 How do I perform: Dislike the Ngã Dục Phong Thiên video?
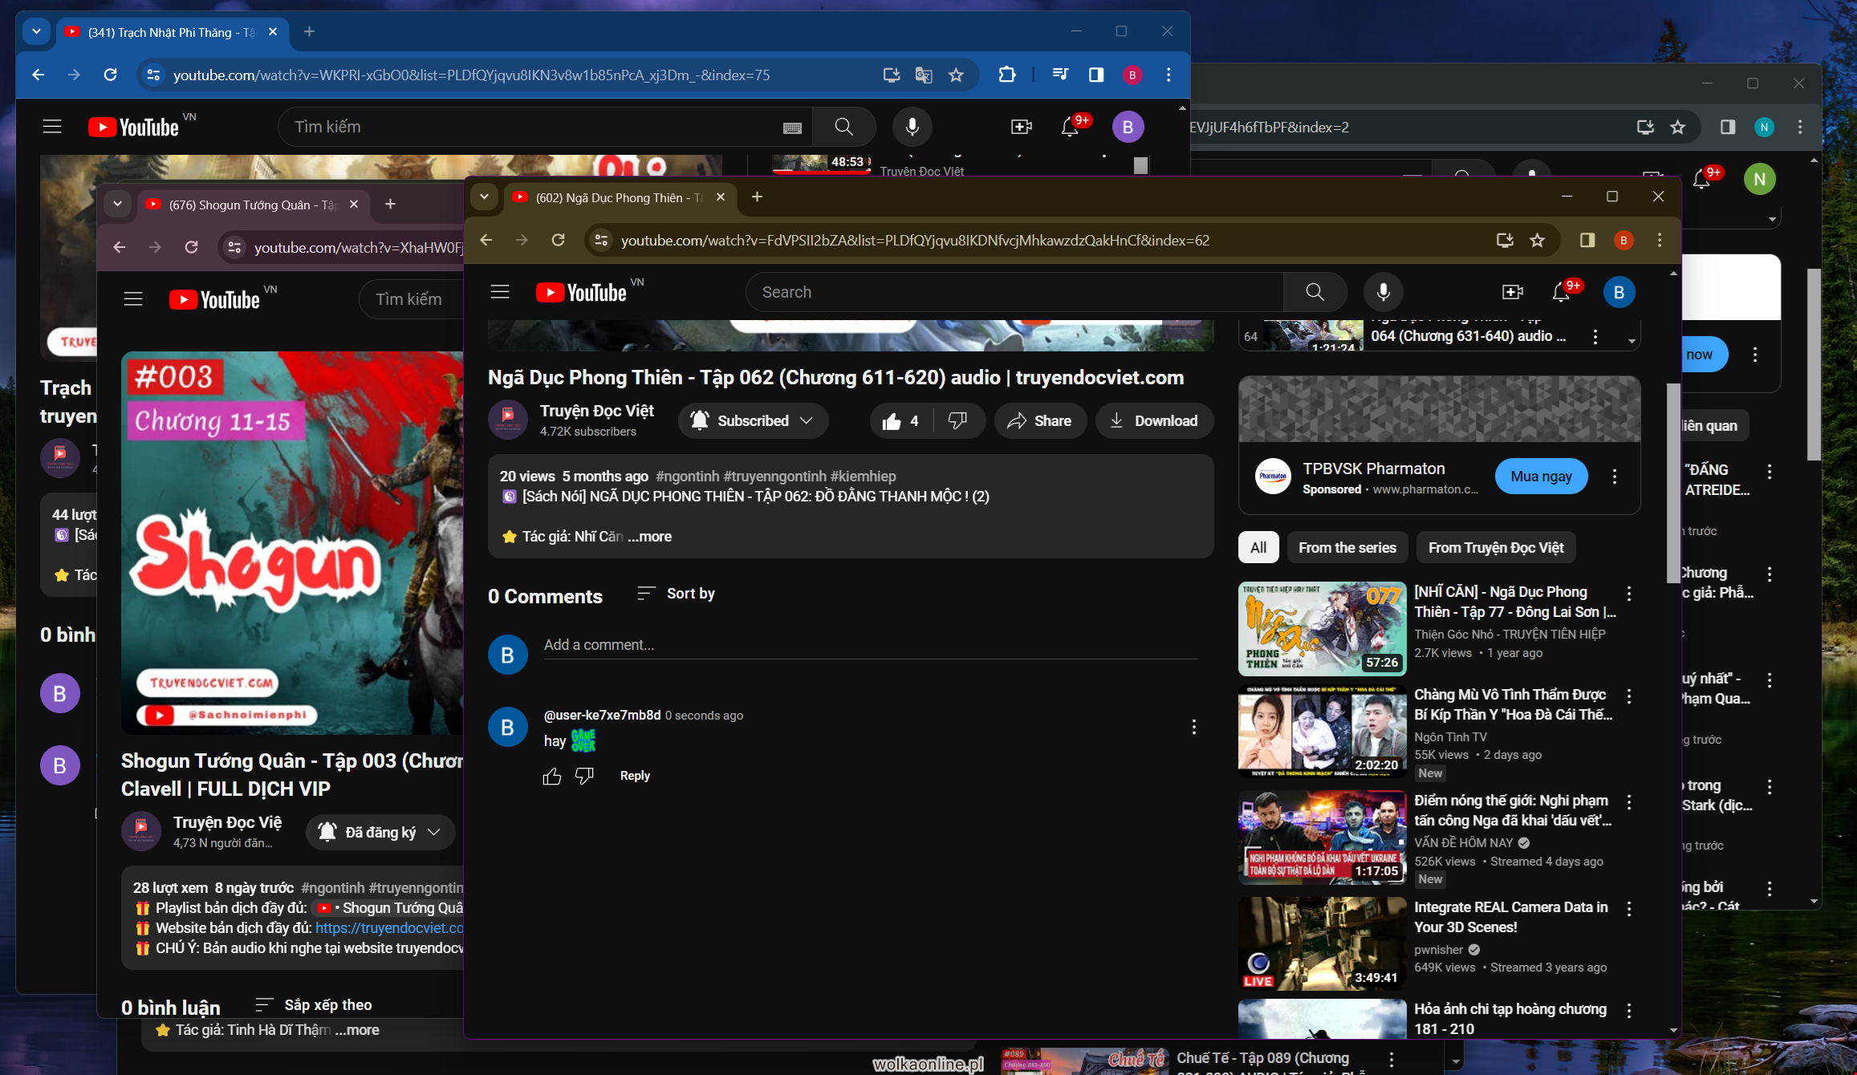[957, 421]
